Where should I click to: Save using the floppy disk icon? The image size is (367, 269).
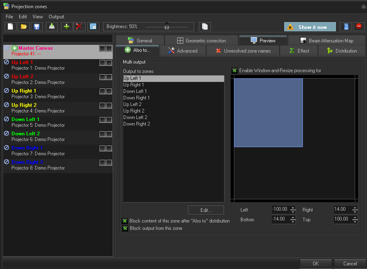click(37, 26)
